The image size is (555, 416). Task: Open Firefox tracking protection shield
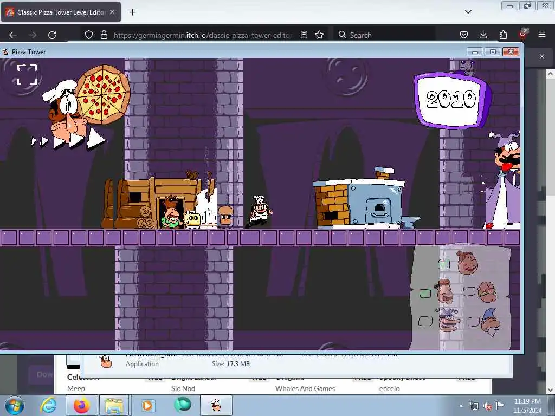pos(89,35)
